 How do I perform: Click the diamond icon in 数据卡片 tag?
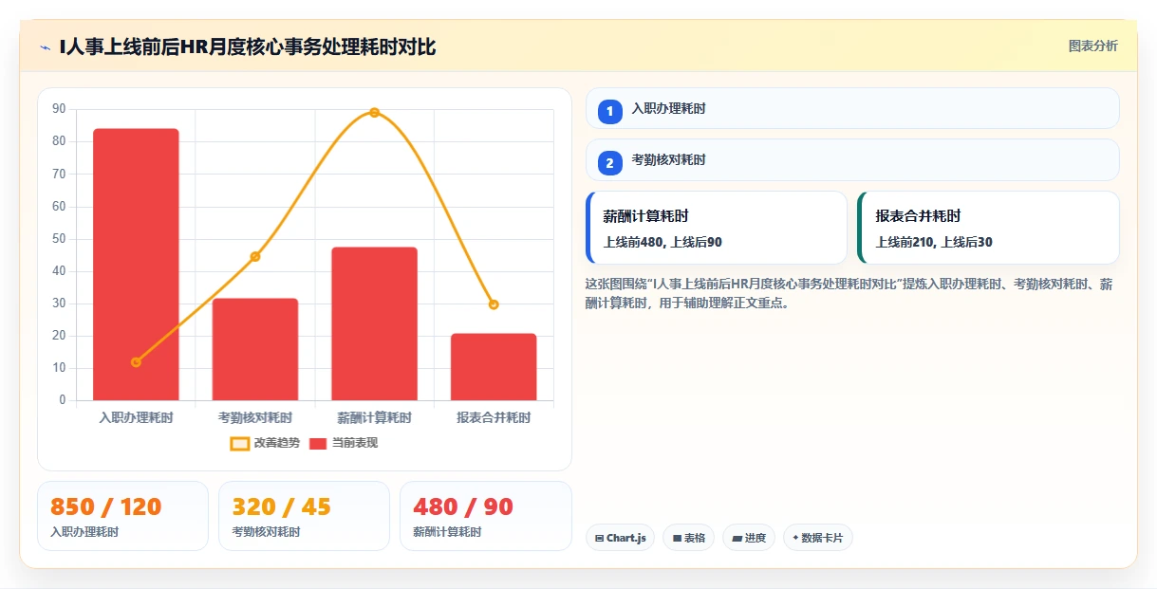pos(795,538)
